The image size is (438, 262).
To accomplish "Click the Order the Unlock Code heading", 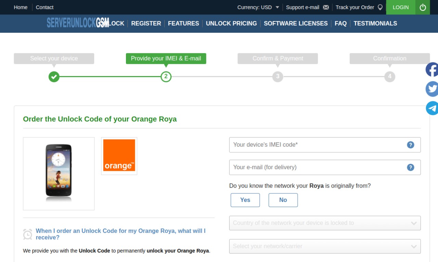I will 100,119.
